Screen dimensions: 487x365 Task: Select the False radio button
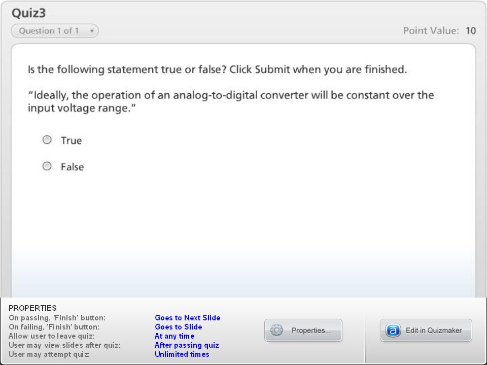[x=47, y=166]
